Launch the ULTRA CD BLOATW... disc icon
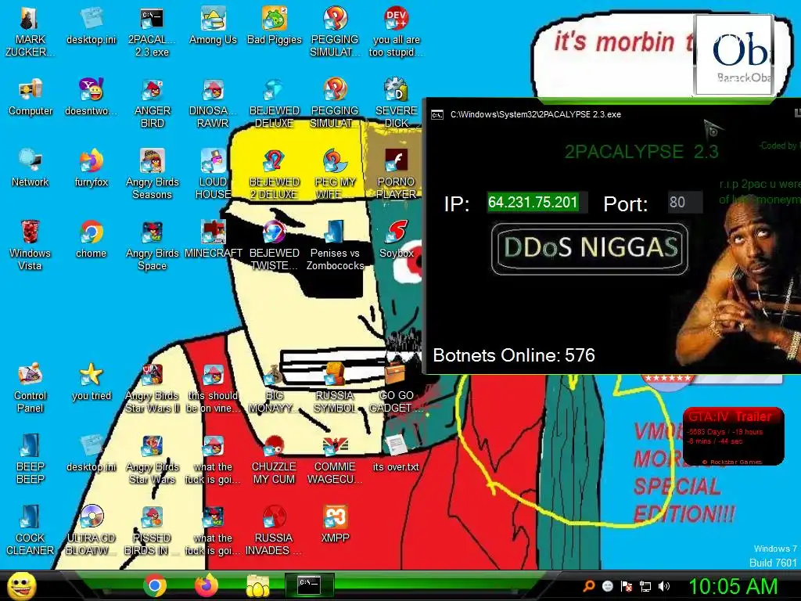801x601 pixels. point(91,531)
